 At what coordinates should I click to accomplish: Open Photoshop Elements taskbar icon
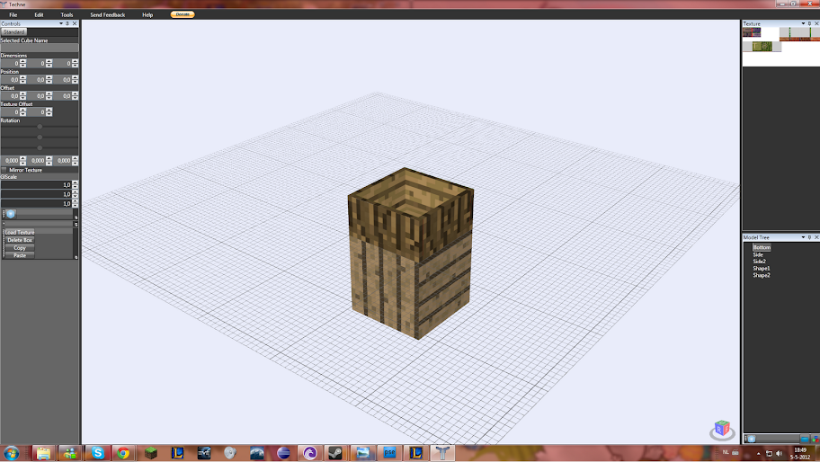pos(389,453)
